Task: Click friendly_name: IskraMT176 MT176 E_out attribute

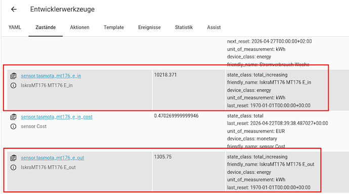Action: click(x=271, y=164)
